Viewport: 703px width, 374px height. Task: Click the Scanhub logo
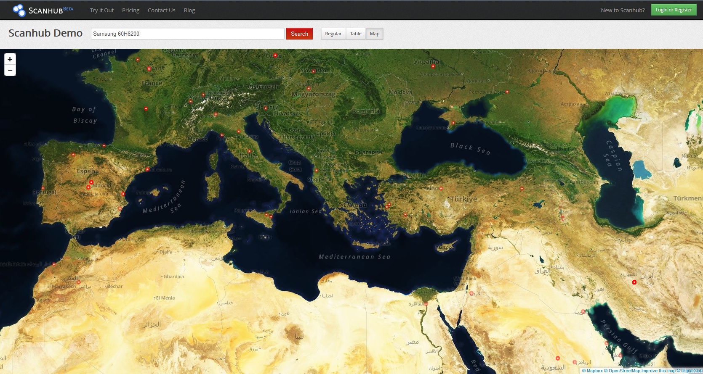pyautogui.click(x=43, y=10)
